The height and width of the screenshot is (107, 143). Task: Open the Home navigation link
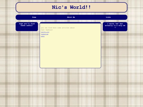pyautogui.click(x=34, y=17)
